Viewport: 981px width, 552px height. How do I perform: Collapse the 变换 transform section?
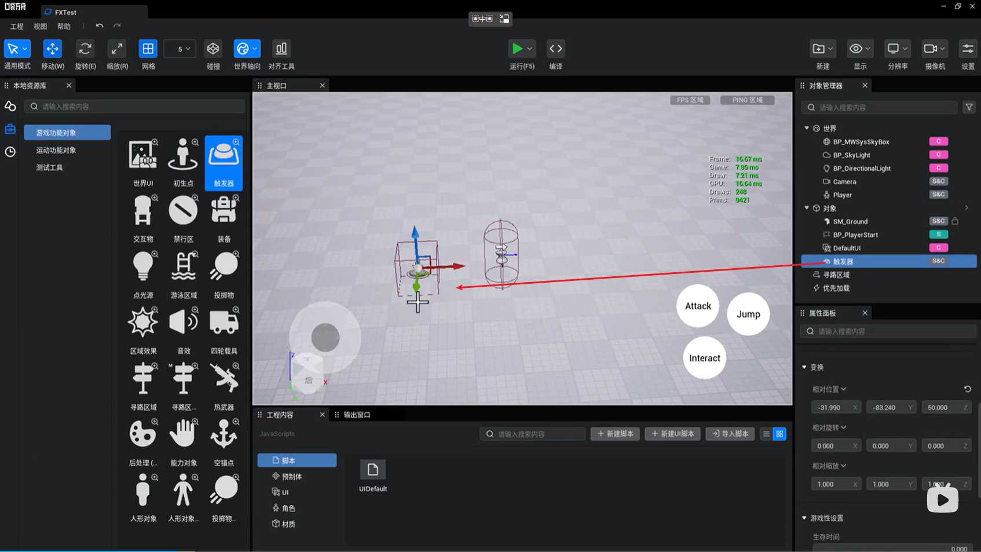pos(804,367)
